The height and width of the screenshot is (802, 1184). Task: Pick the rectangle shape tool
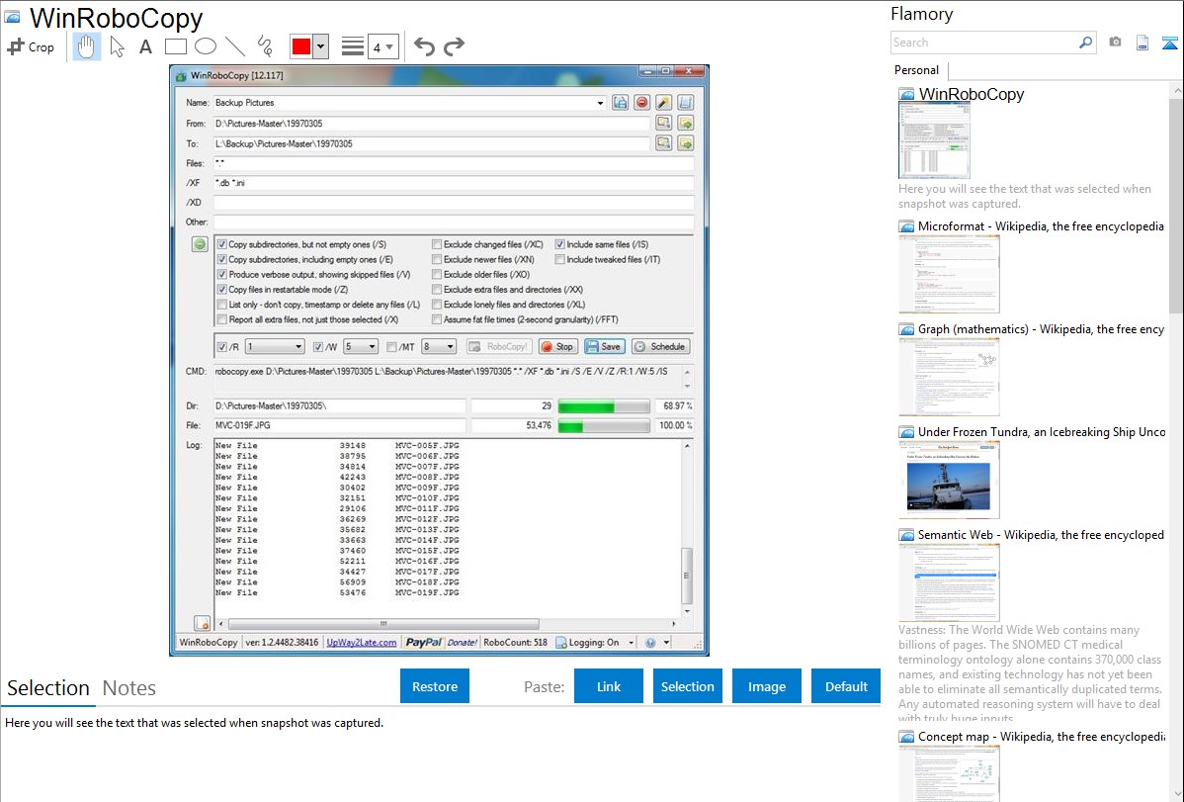click(175, 46)
